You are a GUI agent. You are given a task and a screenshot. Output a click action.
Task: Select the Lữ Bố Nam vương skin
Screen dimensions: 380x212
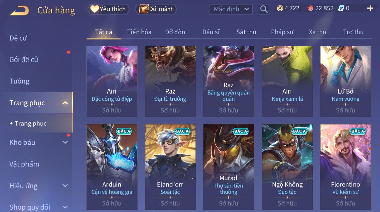click(x=345, y=81)
